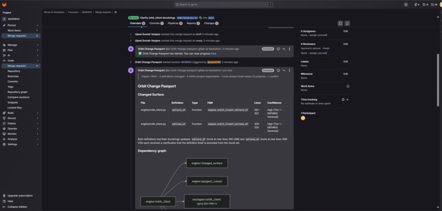Switch to the Commits tab
Viewport: 442px width, 211px height.
(156, 24)
